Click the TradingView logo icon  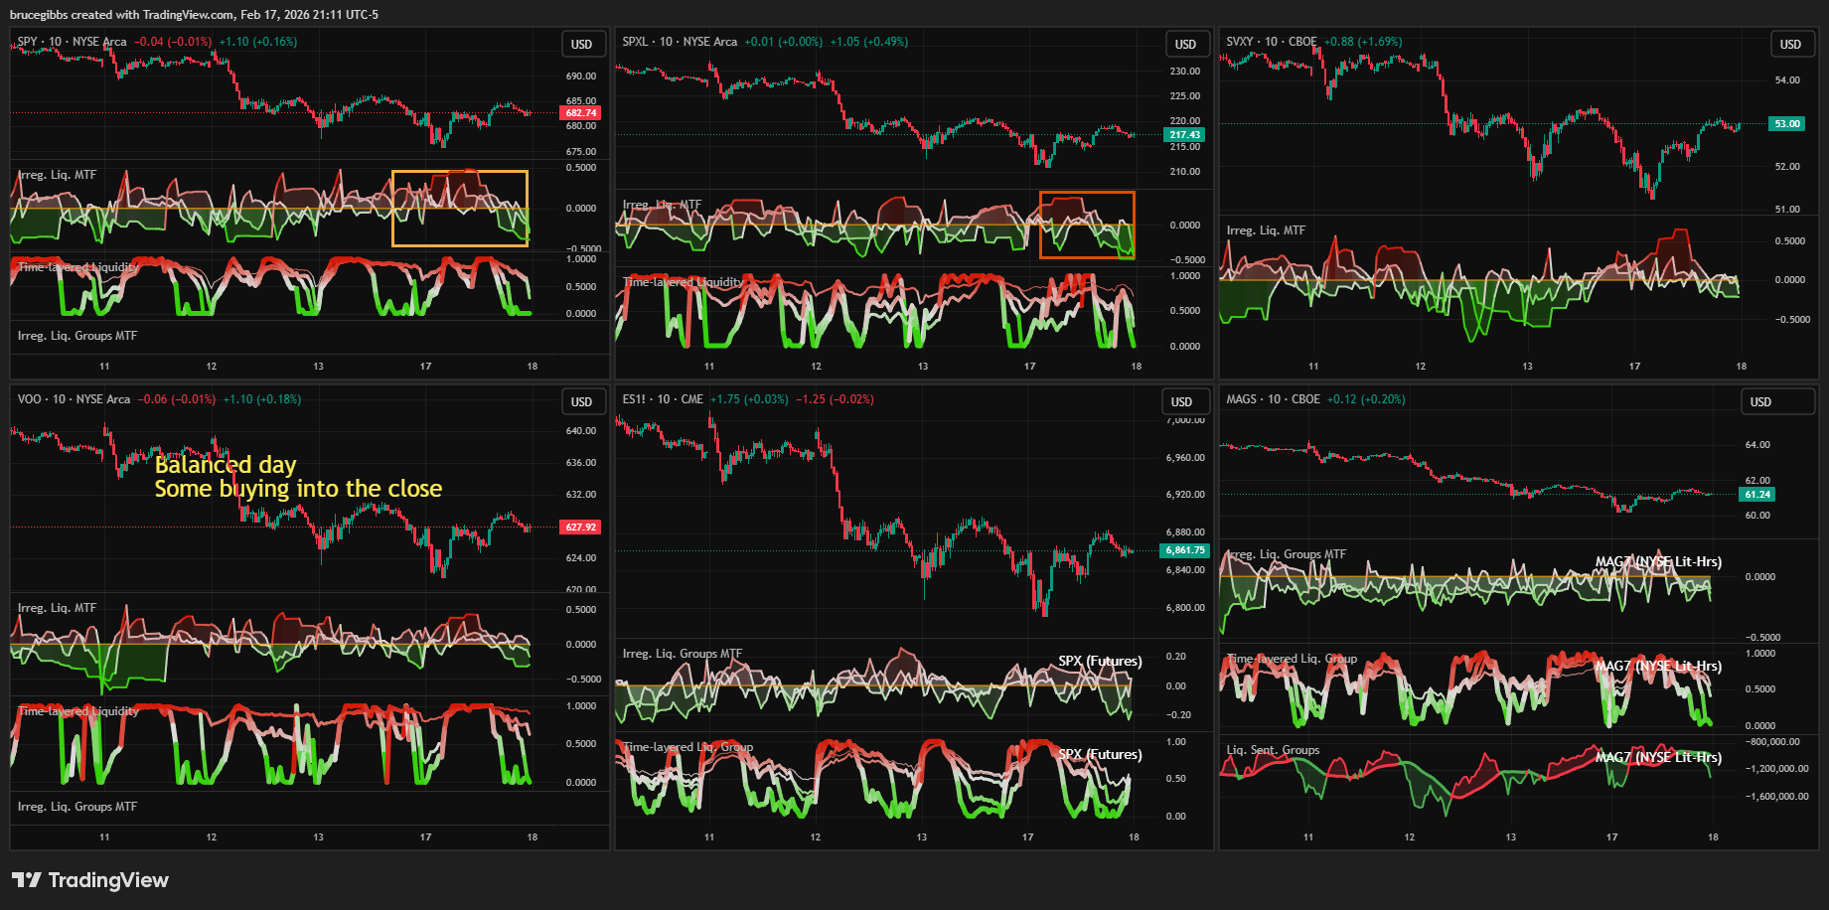click(x=27, y=880)
